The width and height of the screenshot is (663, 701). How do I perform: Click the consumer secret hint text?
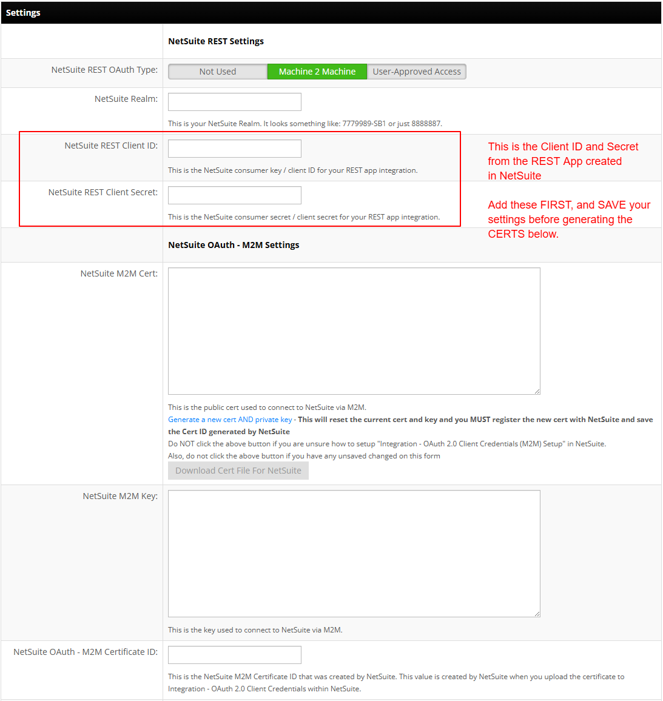coord(304,217)
